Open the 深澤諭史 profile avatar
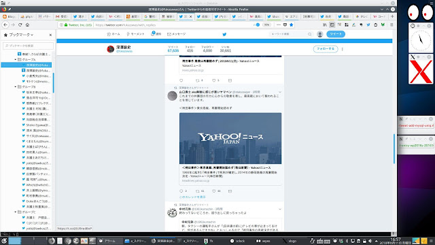435x245 pixels. click(x=110, y=49)
